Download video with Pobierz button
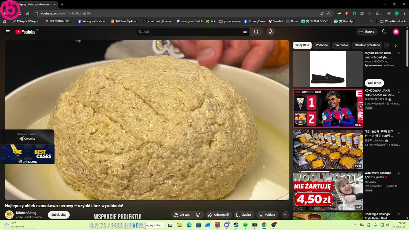Screen dimensions: 409x230 coord(267,215)
